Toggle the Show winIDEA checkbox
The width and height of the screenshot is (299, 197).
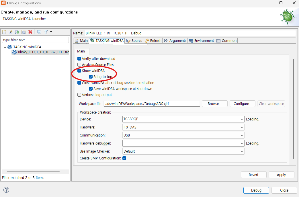(x=79, y=71)
